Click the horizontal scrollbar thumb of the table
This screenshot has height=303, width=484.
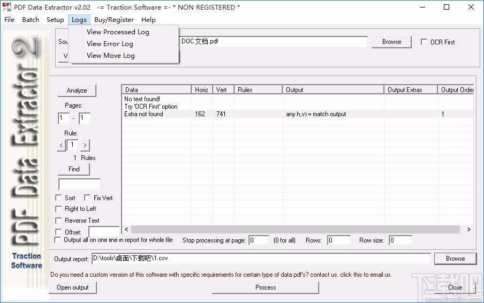296,229
